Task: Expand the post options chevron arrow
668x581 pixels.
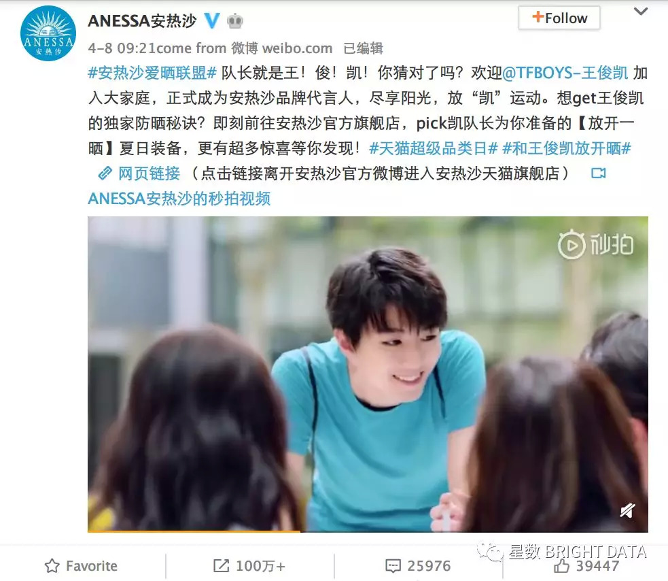Action: pyautogui.click(x=641, y=12)
